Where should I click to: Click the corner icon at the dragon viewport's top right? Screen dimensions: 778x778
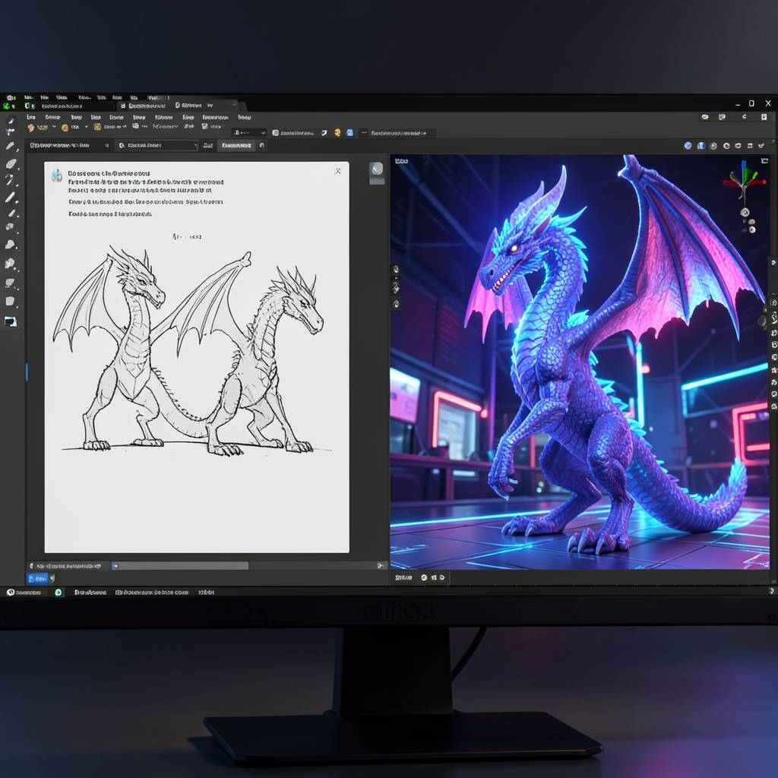click(764, 161)
